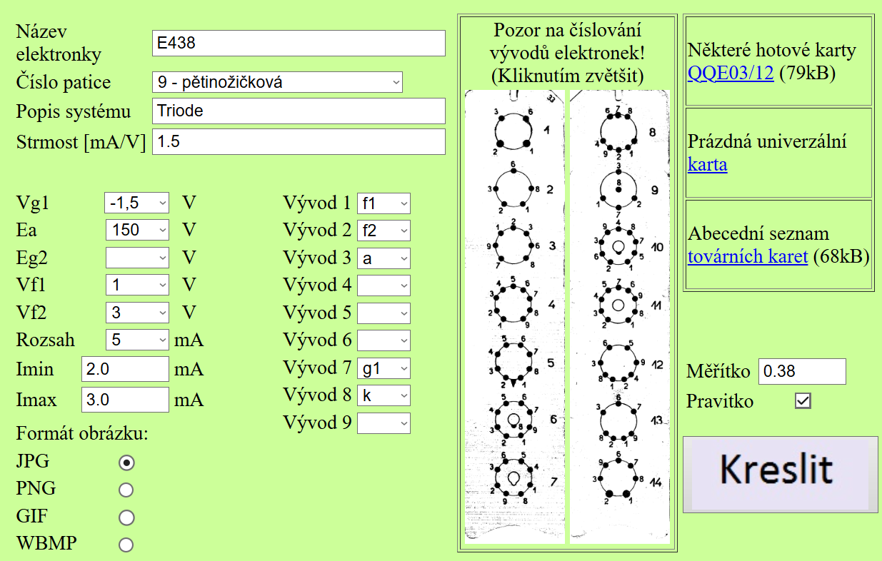
Task: Expand the Ea voltage dropdown
Action: pos(137,230)
